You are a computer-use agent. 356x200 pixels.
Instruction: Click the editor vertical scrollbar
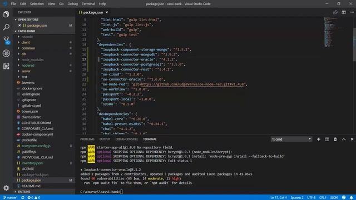click(x=354, y=44)
